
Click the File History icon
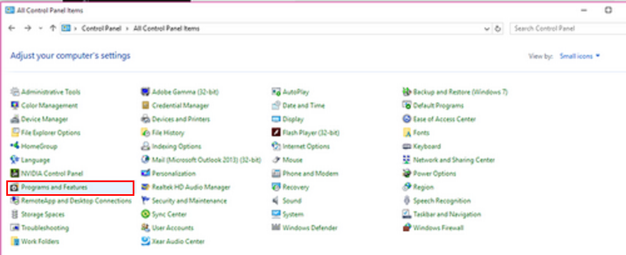tap(145, 133)
